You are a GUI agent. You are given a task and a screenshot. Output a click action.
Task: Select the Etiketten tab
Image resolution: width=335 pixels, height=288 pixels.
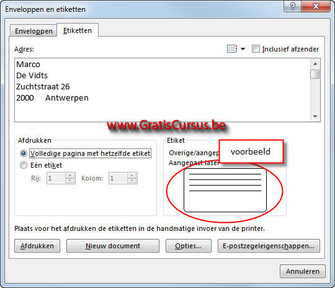pos(78,30)
